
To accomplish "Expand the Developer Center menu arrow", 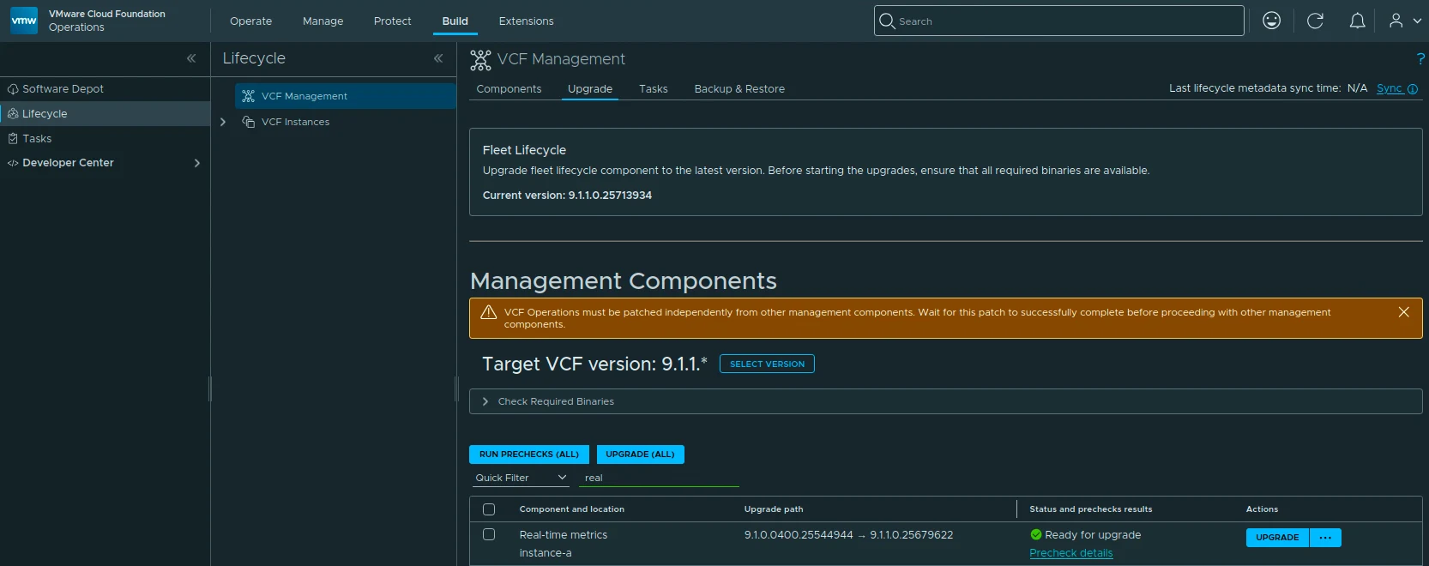I will point(197,163).
